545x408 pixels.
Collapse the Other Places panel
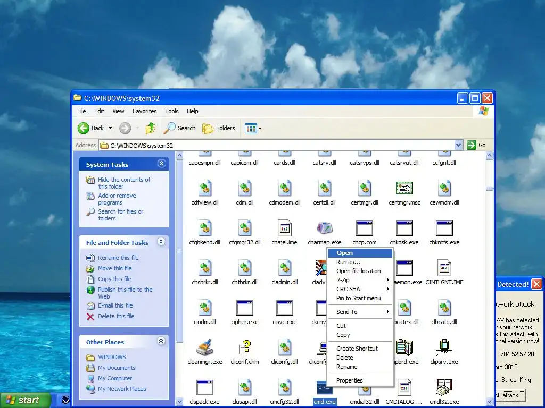coord(161,341)
